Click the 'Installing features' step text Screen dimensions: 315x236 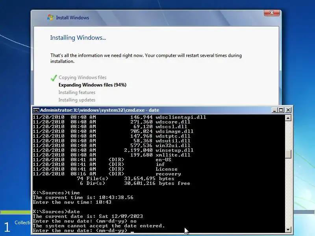click(77, 92)
